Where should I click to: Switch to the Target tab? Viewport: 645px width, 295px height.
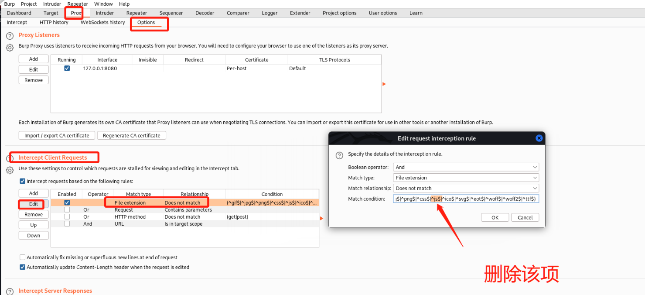pos(51,13)
